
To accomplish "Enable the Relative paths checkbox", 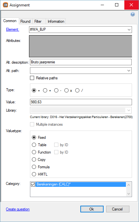I will click(32, 78).
